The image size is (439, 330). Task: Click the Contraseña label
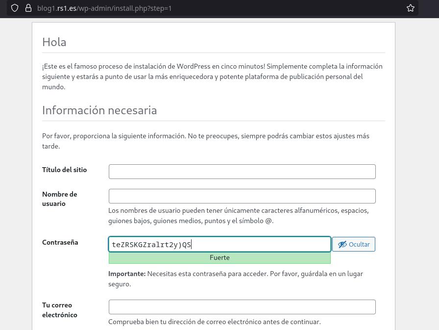coord(60,242)
